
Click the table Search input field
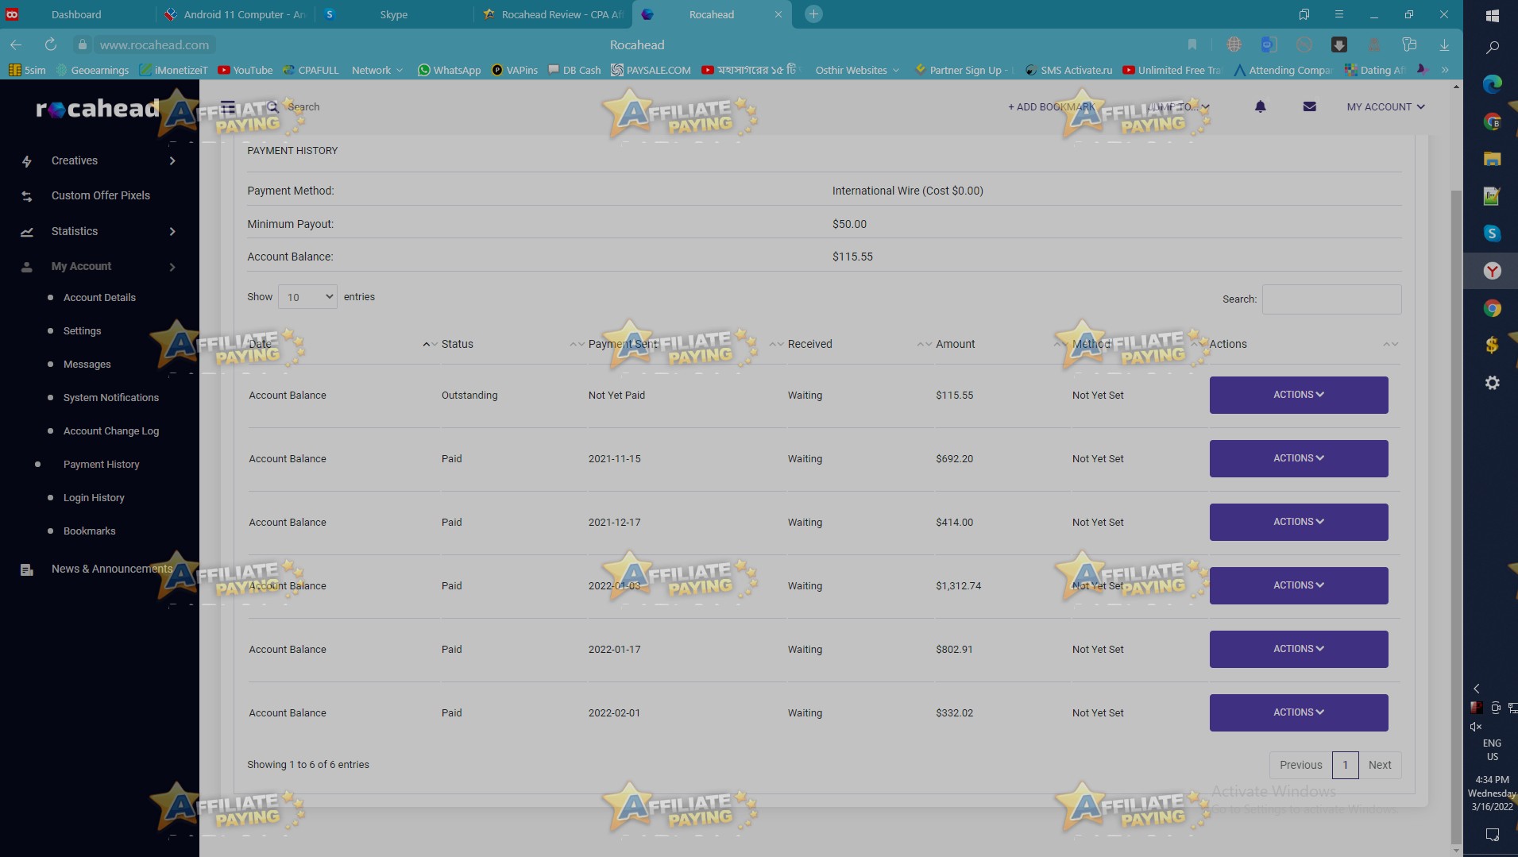coord(1331,299)
